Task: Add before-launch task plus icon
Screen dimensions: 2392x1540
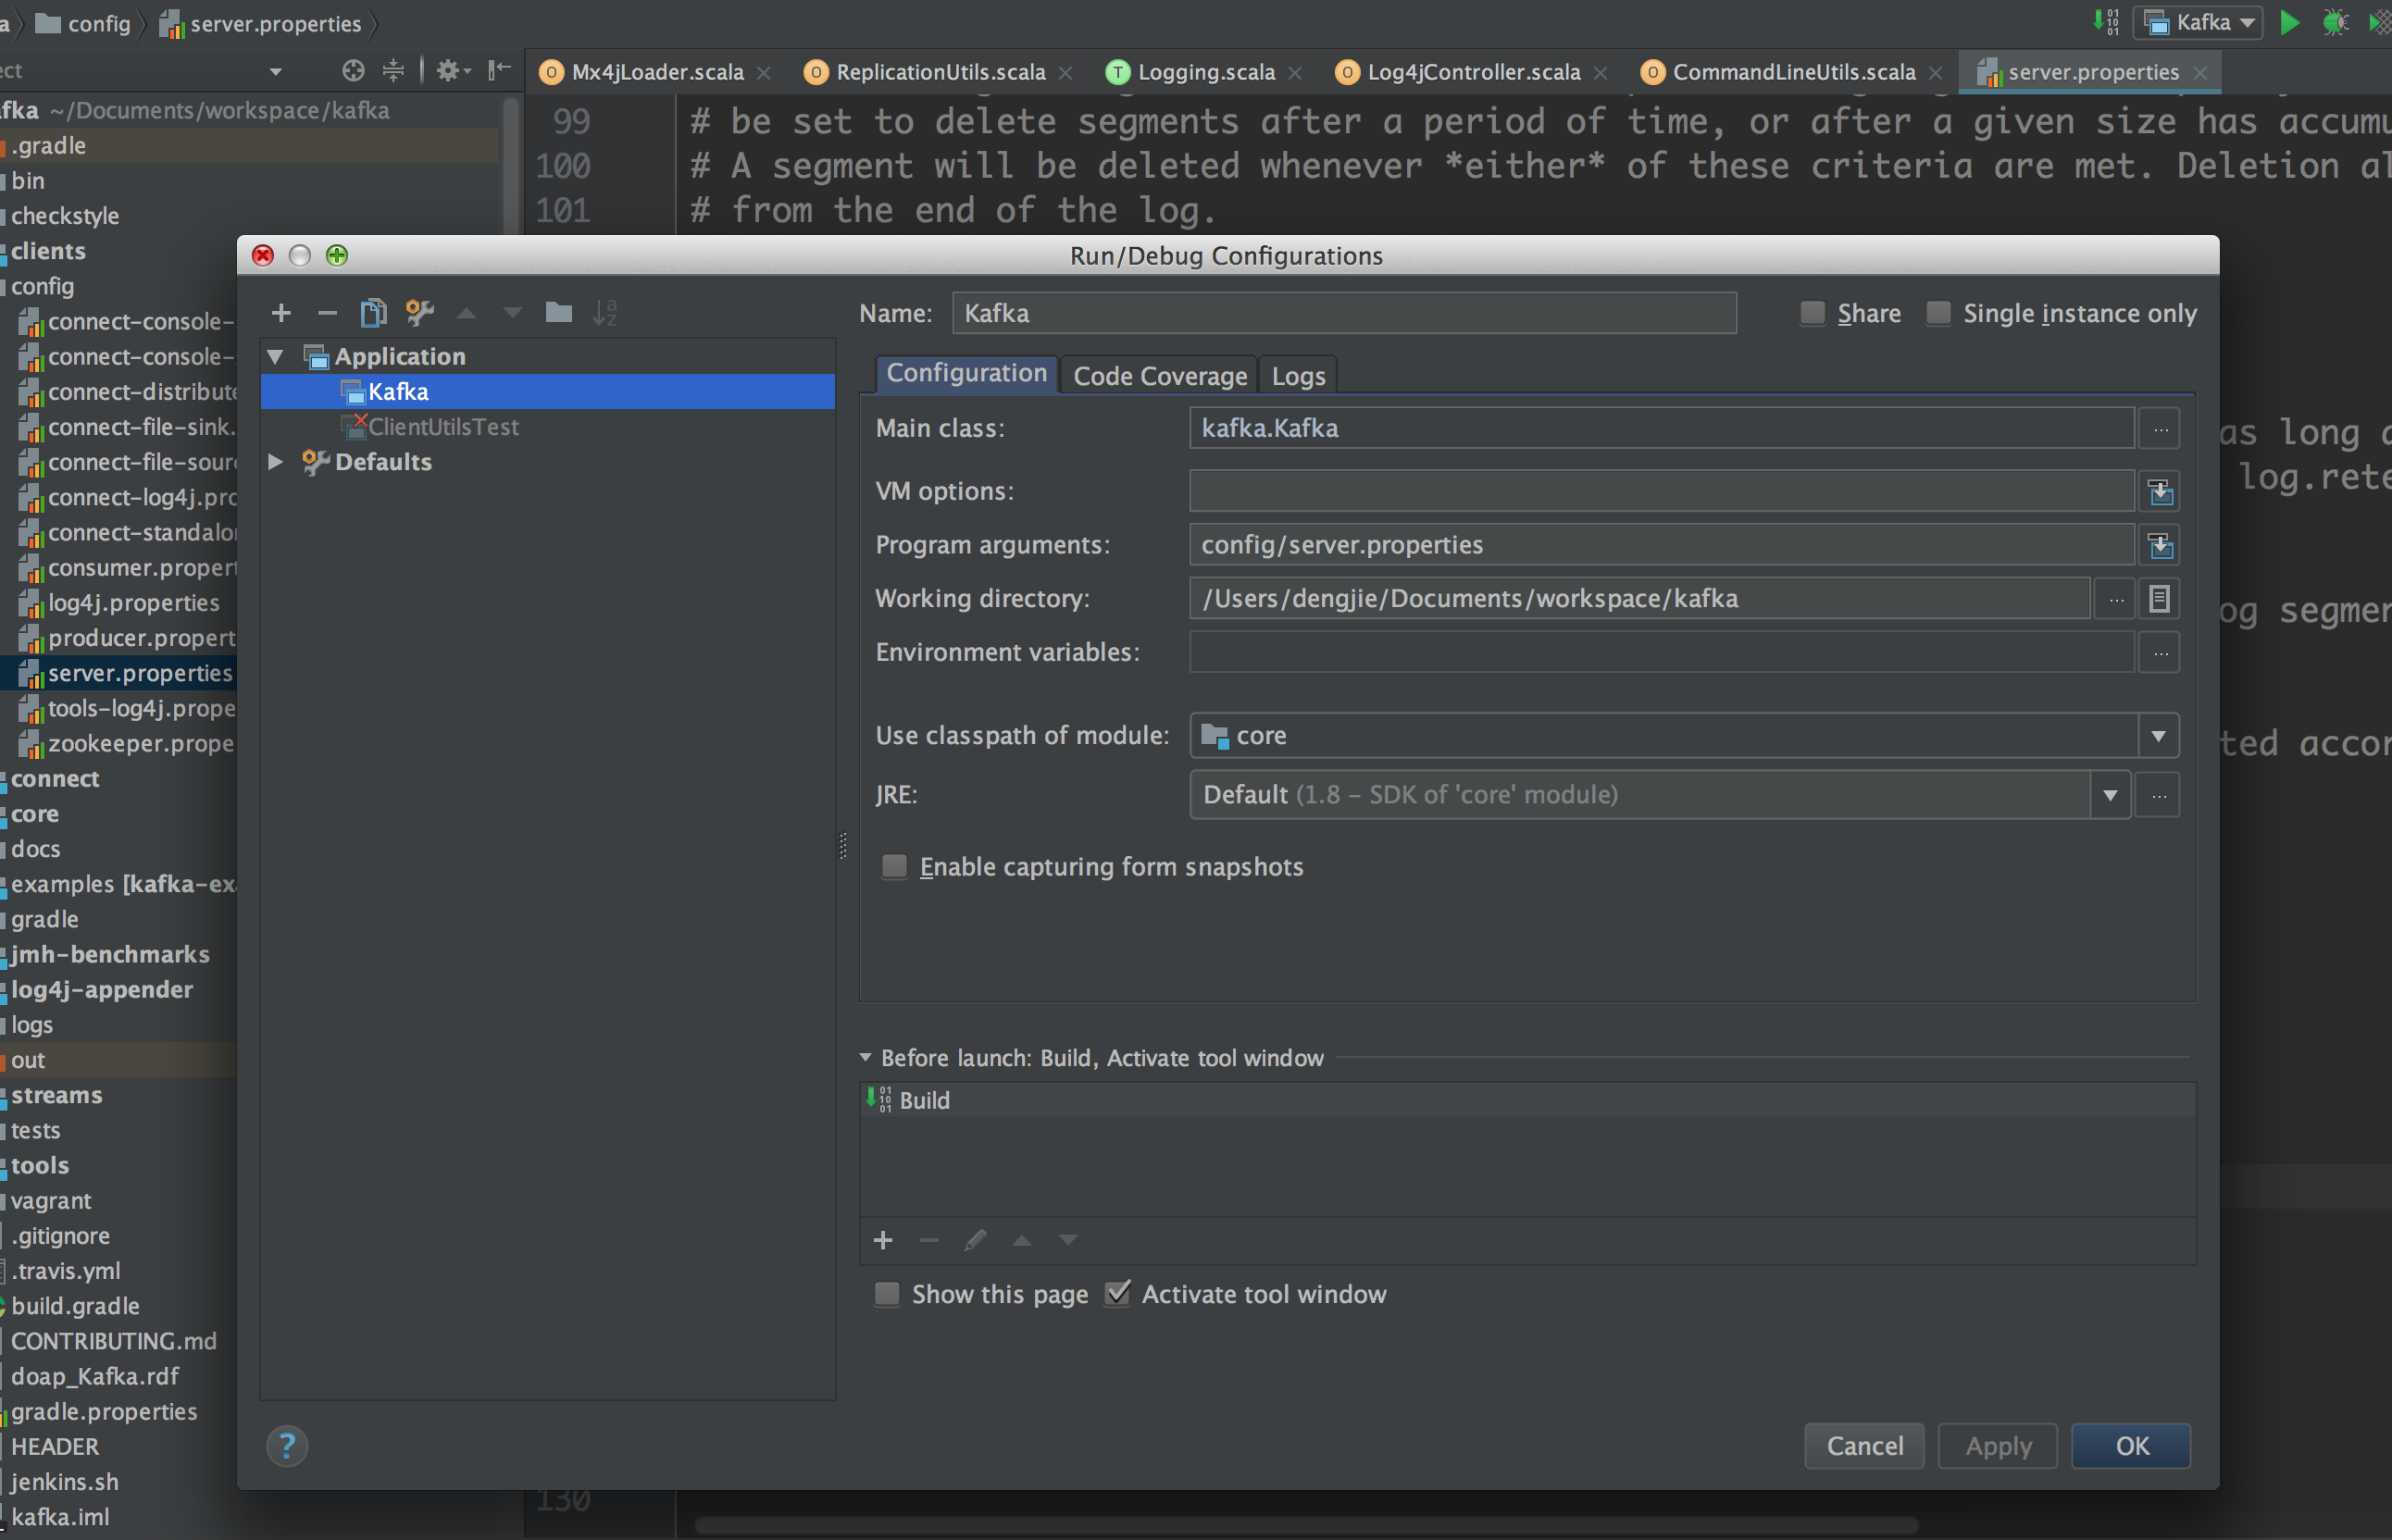Action: (x=883, y=1241)
